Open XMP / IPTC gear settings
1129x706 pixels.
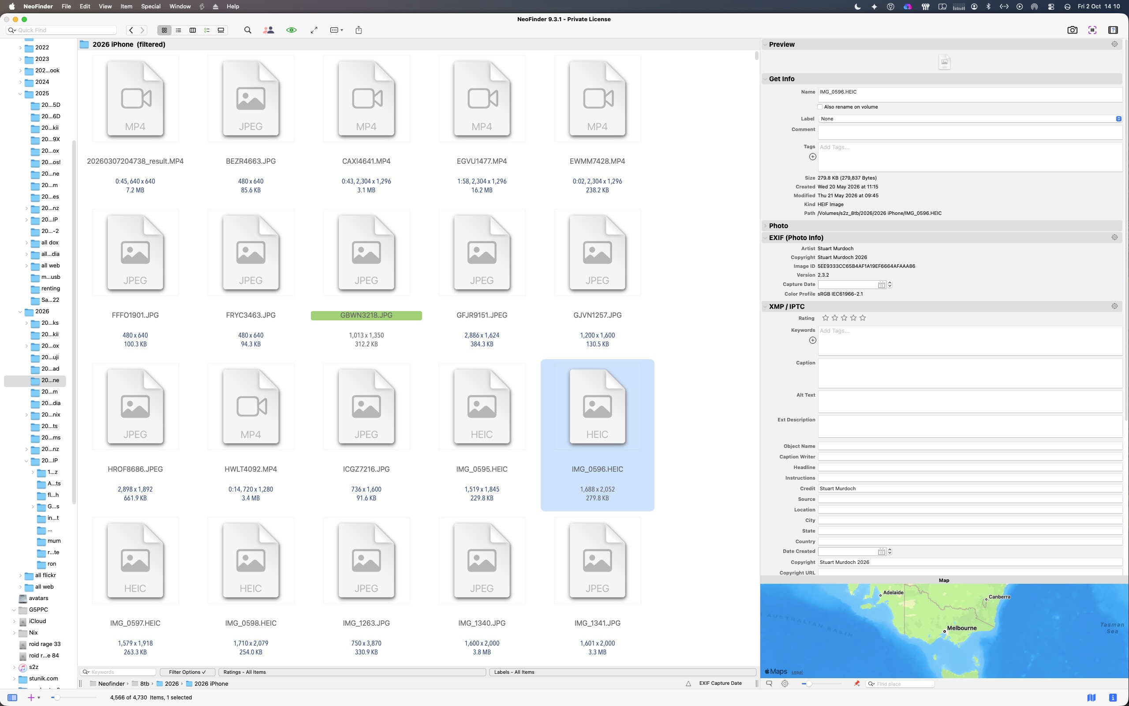pyautogui.click(x=1114, y=306)
